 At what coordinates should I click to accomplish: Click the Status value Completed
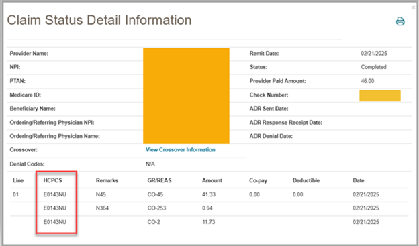(373, 67)
